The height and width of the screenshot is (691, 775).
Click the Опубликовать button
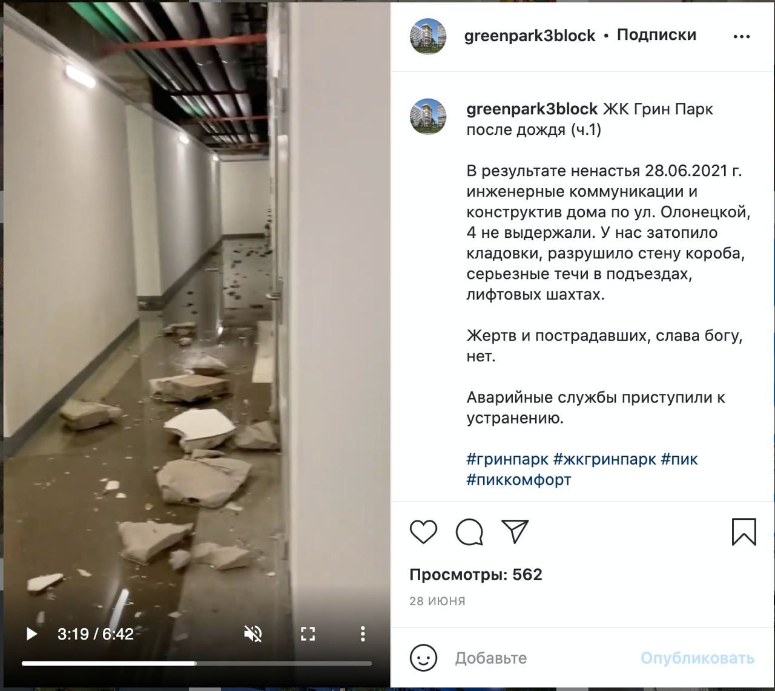[x=697, y=658]
